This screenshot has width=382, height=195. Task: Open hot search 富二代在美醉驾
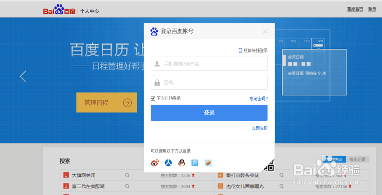coord(88,186)
